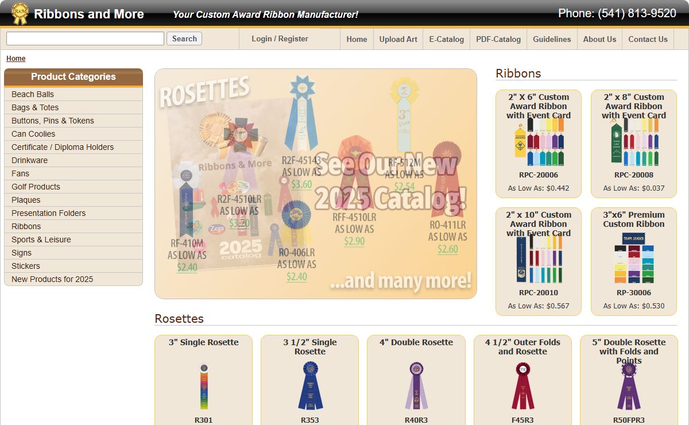Open the 3 1/2" Single Rosette title
The height and width of the screenshot is (425, 689).
pos(310,347)
